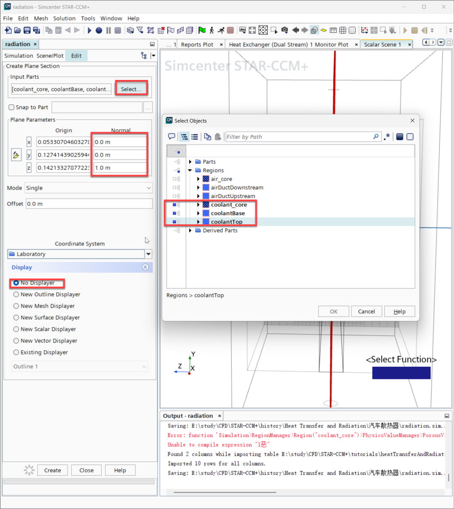Image resolution: width=454 pixels, height=509 pixels.
Task: Click the Output panel horizontal scrollbar
Action: 225,492
